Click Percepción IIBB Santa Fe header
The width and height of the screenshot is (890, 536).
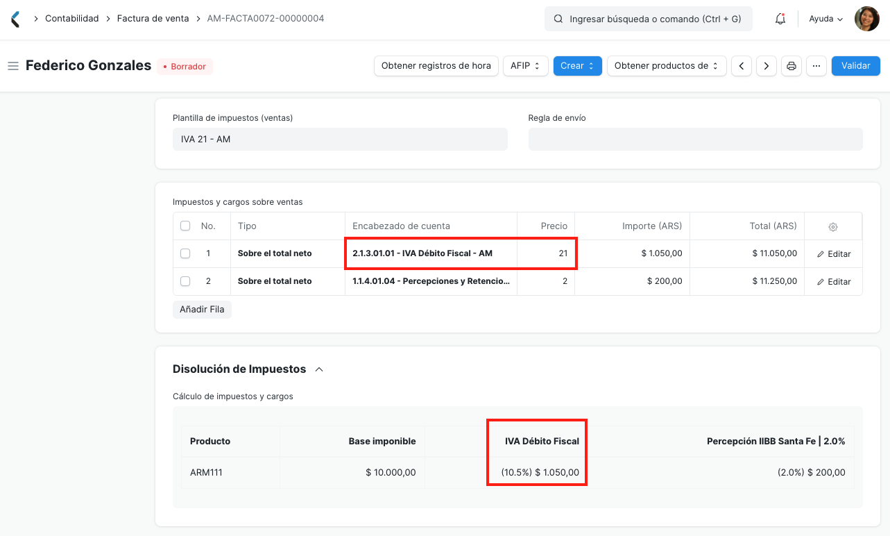776,442
